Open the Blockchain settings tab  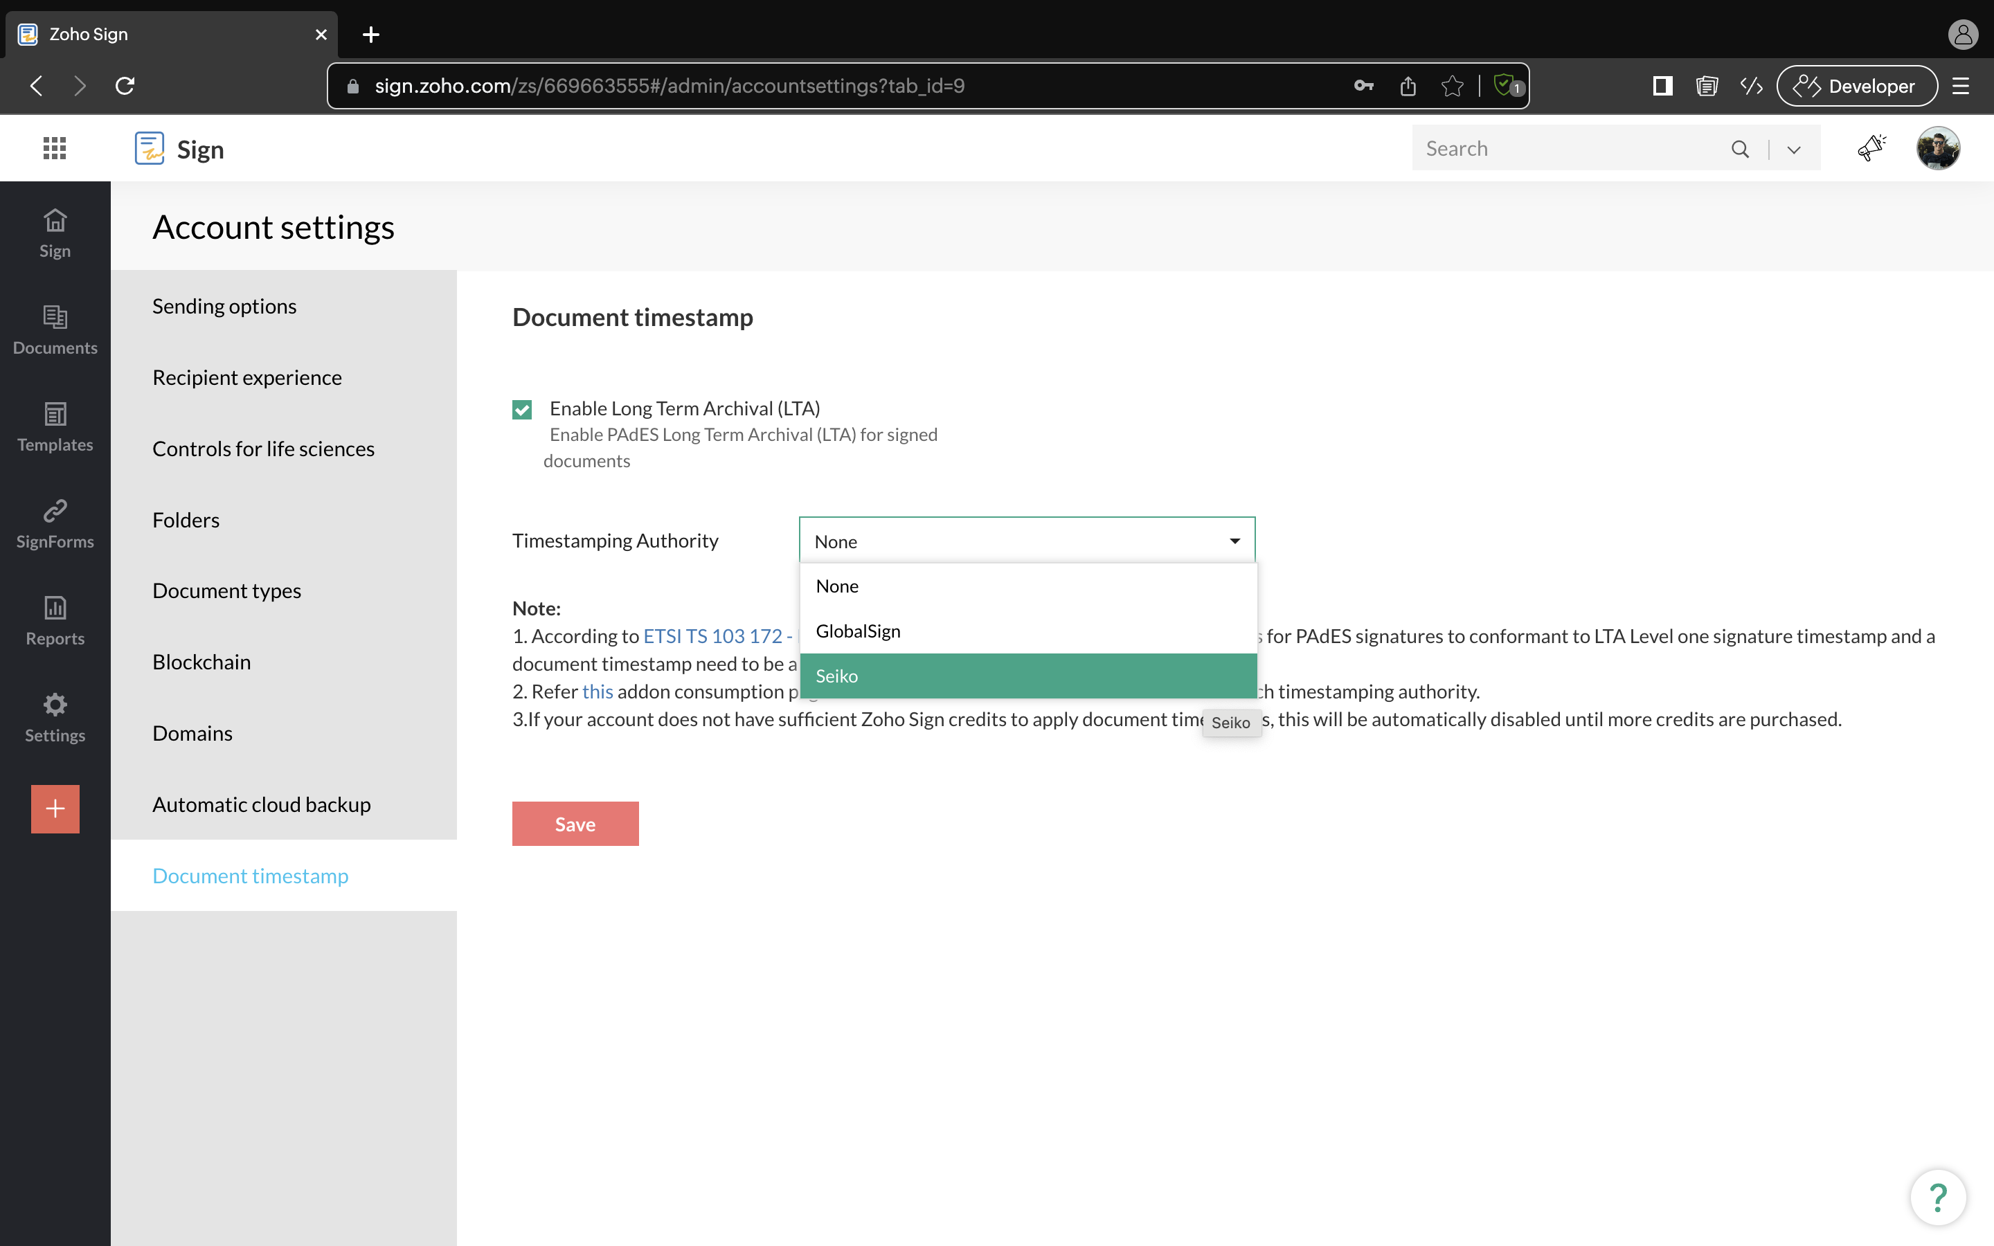pyautogui.click(x=202, y=662)
